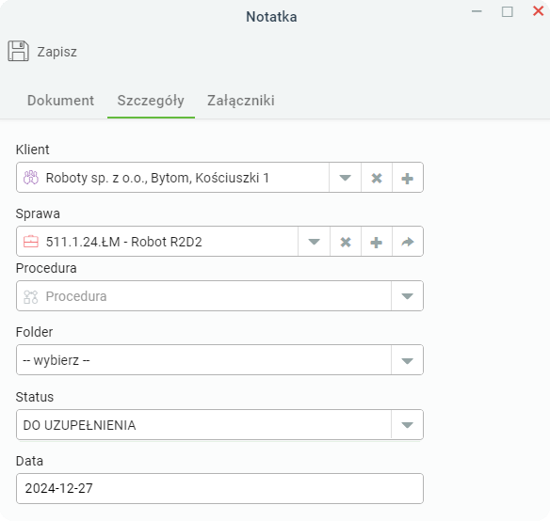Open the Folder dropdown arrow
This screenshot has height=521, width=550.
(x=407, y=360)
